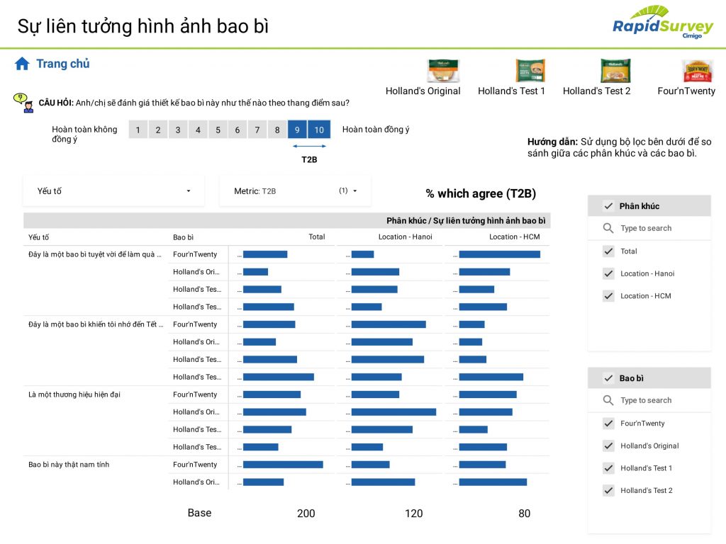Image resolution: width=726 pixels, height=544 pixels.
Task: Click the Total base value 200
Action: (x=306, y=514)
